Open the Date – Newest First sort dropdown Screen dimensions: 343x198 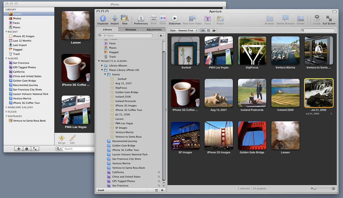pyautogui.click(x=184, y=30)
